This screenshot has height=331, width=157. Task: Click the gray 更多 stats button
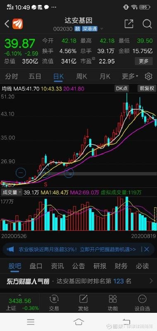tap(144, 61)
